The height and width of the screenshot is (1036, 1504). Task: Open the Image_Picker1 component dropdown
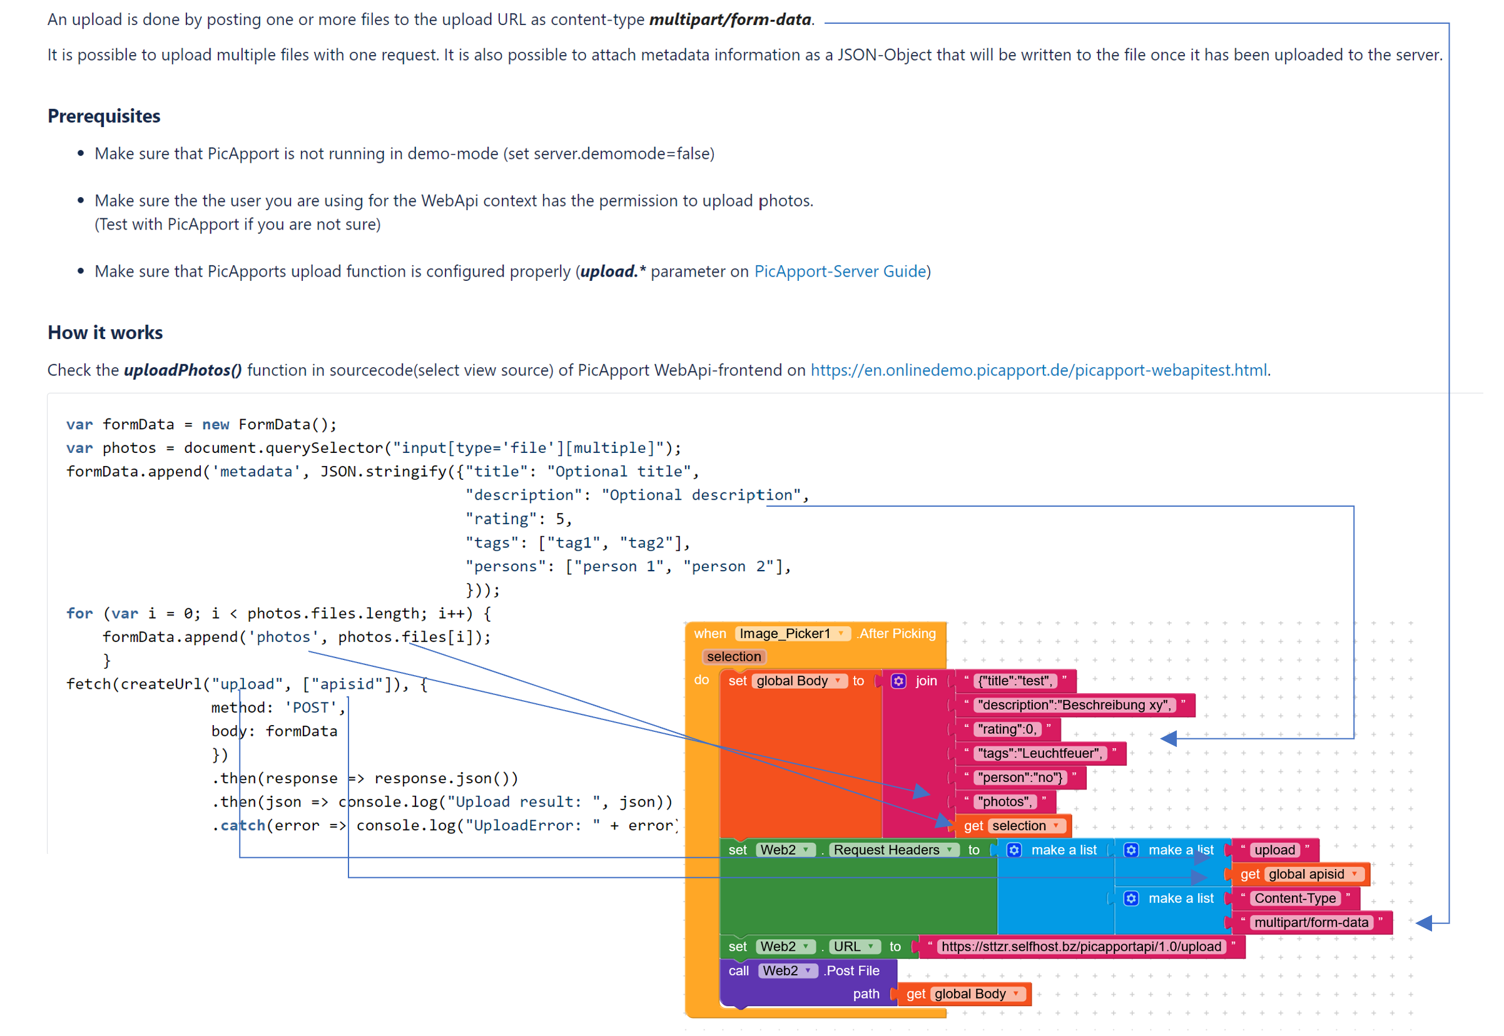841,634
